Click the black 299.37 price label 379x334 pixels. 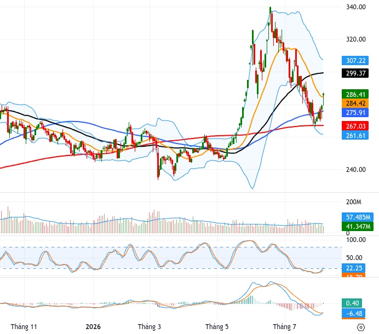pos(355,73)
